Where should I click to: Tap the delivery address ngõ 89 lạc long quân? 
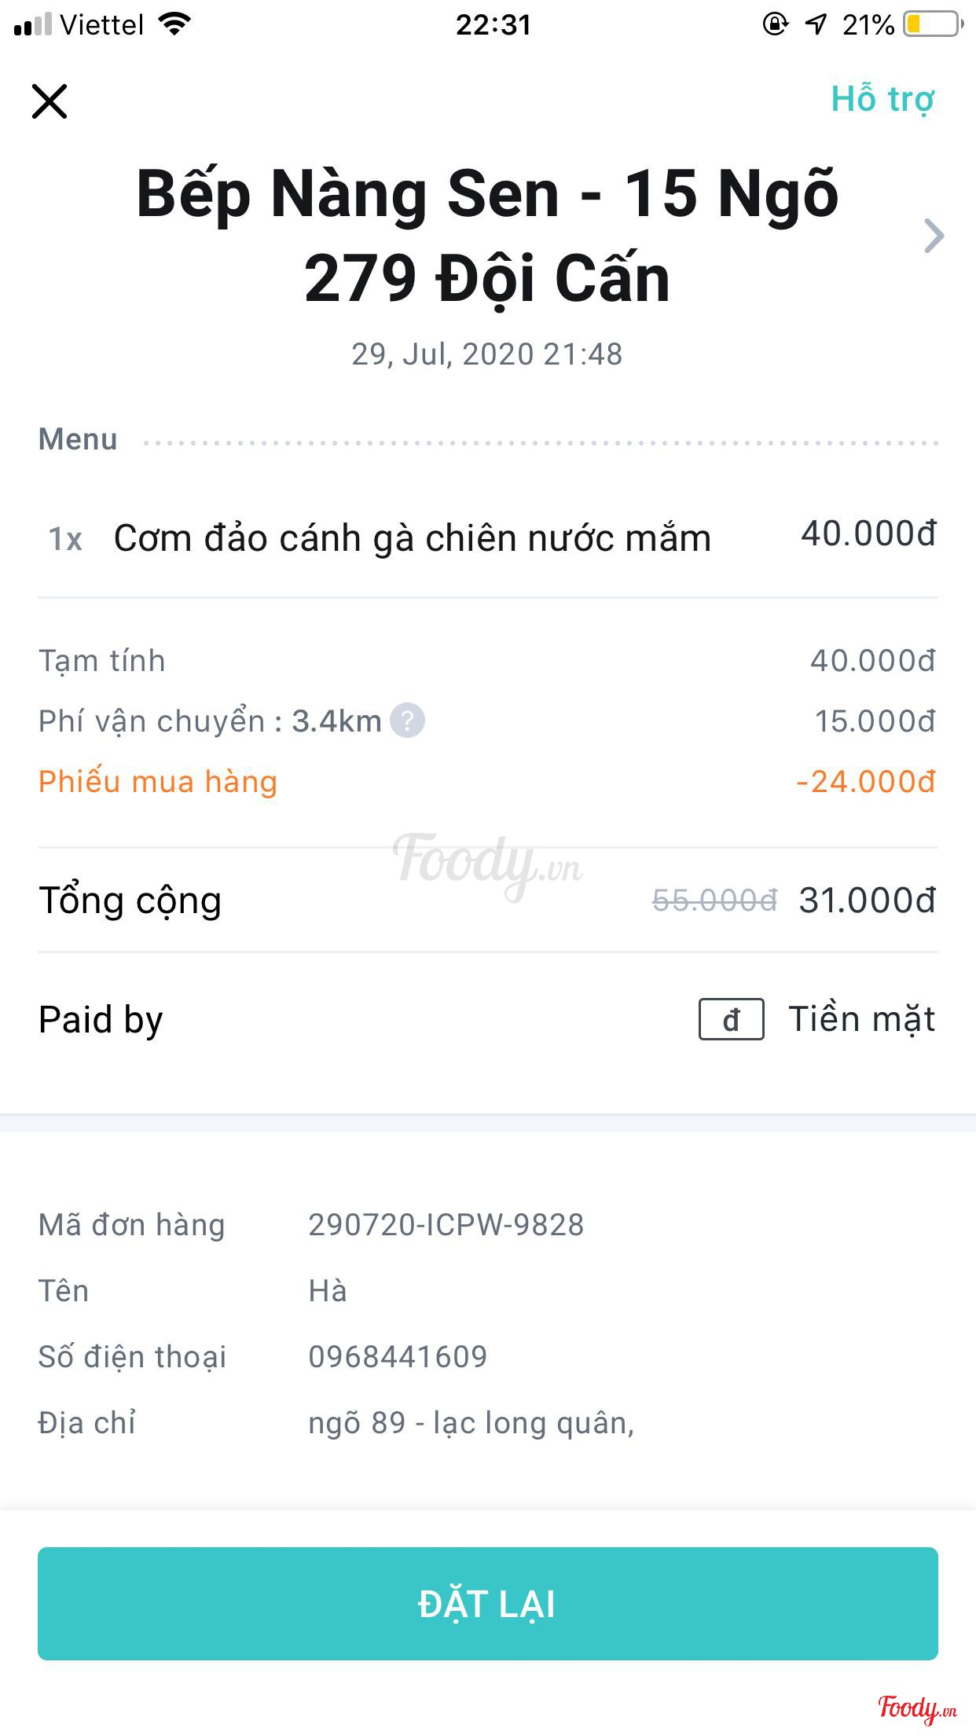471,1423
